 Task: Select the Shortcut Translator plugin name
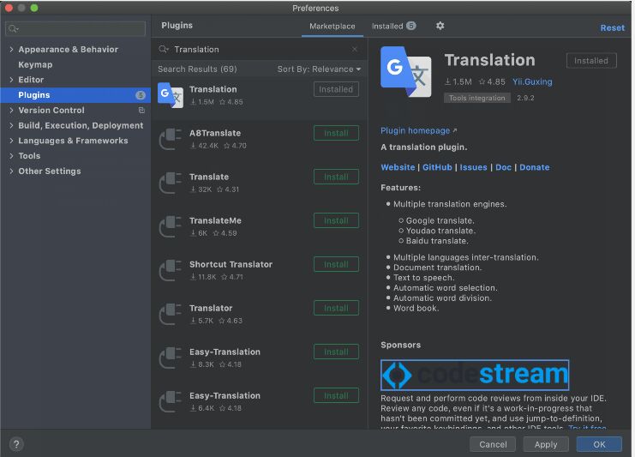(x=231, y=264)
